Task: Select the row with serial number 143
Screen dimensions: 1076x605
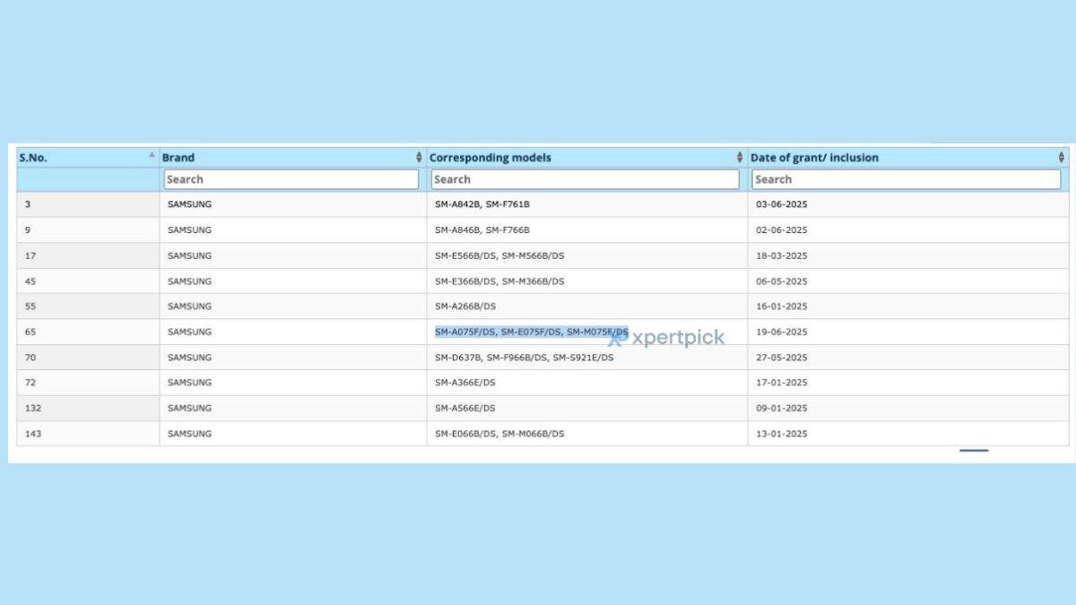Action: click(x=32, y=434)
